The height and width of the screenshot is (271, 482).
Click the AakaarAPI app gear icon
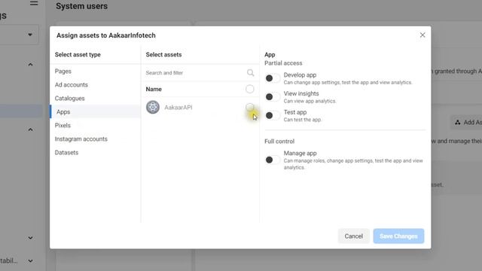(x=153, y=107)
